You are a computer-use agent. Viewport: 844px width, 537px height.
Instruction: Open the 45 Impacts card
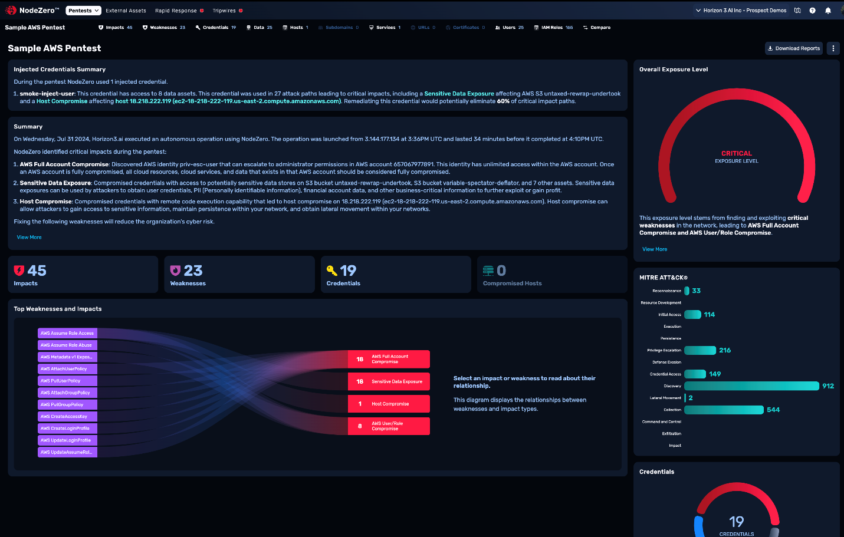[83, 275]
